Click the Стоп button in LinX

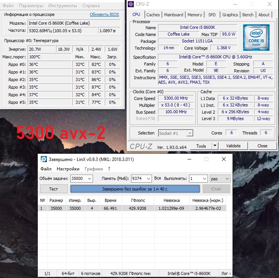(216, 189)
